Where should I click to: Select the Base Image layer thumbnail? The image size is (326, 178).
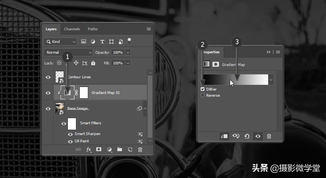tap(59, 108)
